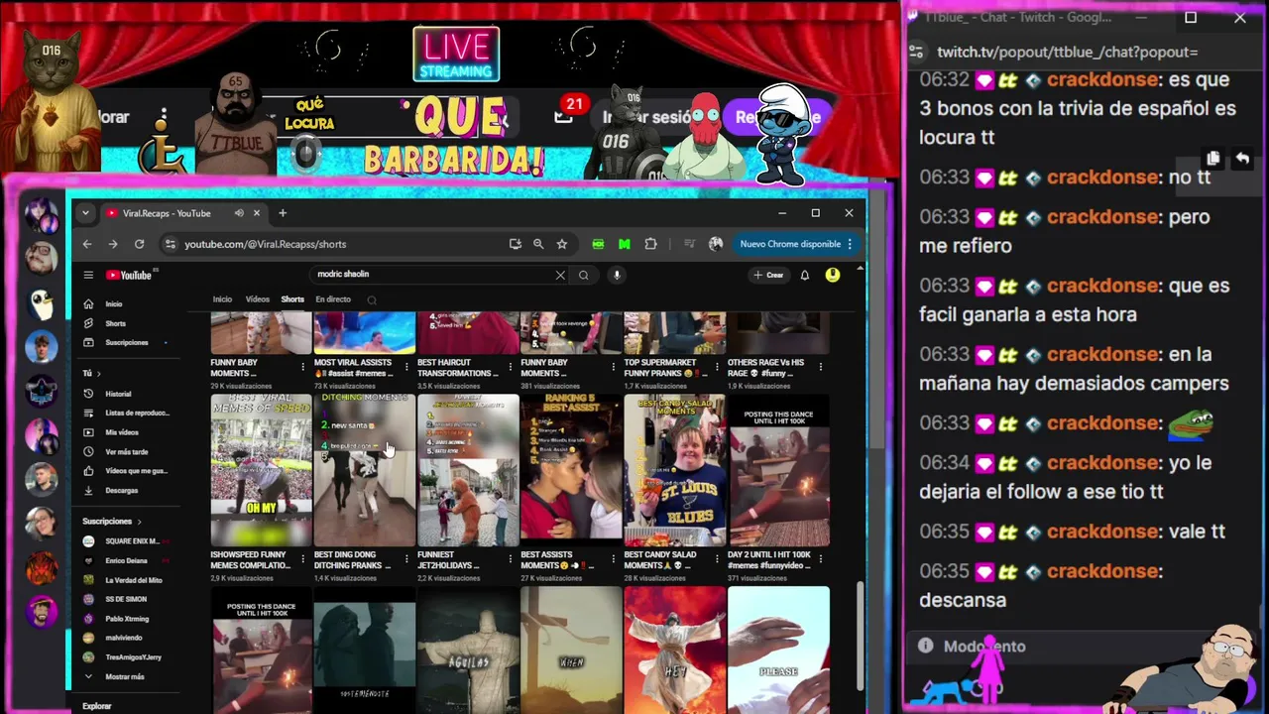Screen dimensions: 1269x714
Task: Click the green M extension icon
Action: 624,244
